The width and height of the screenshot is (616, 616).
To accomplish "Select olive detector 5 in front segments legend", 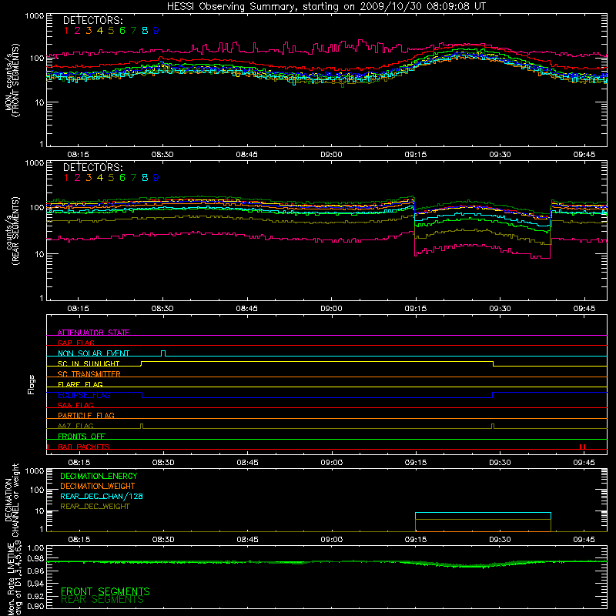I will (111, 31).
